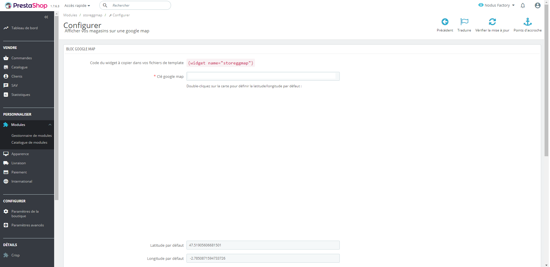Click the Vérifier la mise à jour refresh icon

click(492, 22)
